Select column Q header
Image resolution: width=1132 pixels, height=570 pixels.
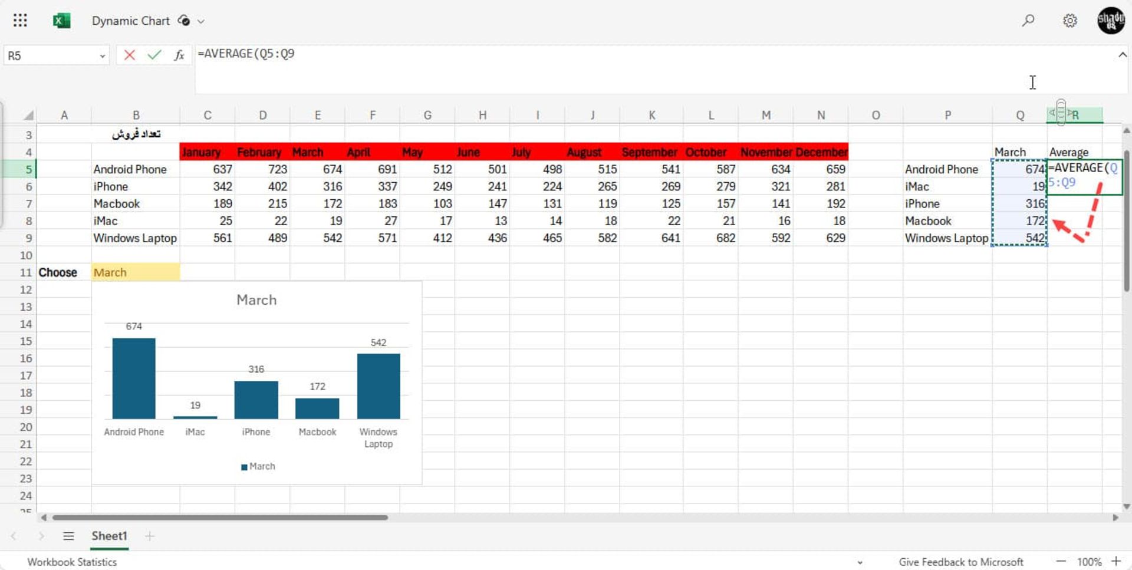[1019, 115]
